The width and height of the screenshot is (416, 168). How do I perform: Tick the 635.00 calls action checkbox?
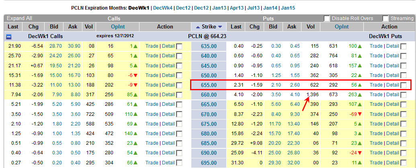pos(179,46)
